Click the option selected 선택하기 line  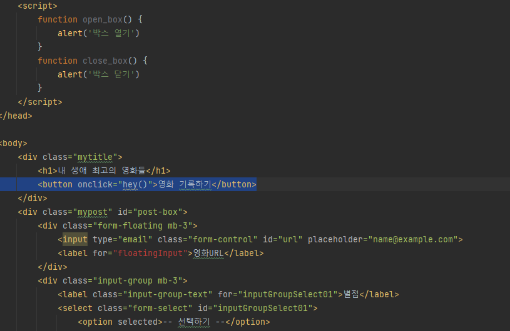(174, 322)
